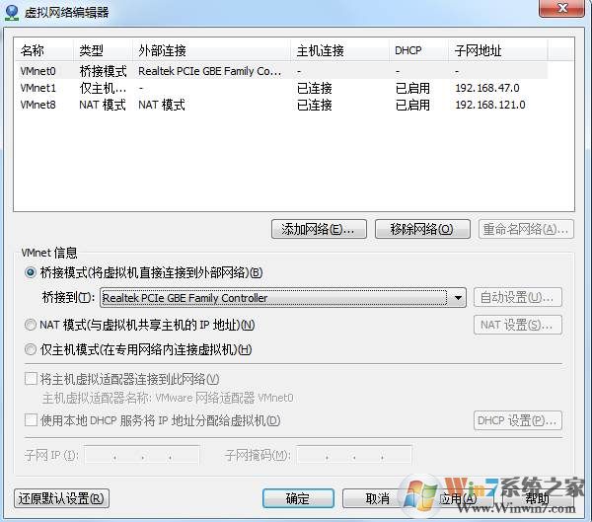Select the VMnet8 row

pos(281,105)
